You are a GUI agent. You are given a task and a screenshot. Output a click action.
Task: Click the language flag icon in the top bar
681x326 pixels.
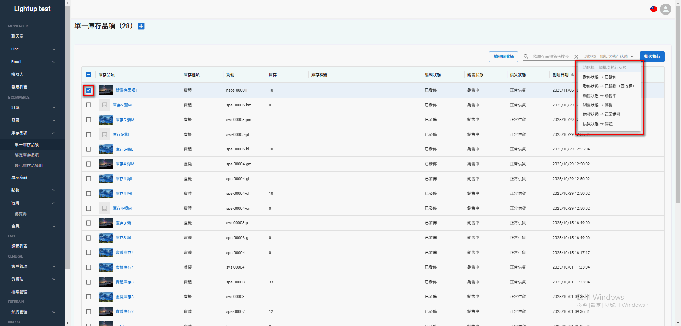[x=654, y=9]
